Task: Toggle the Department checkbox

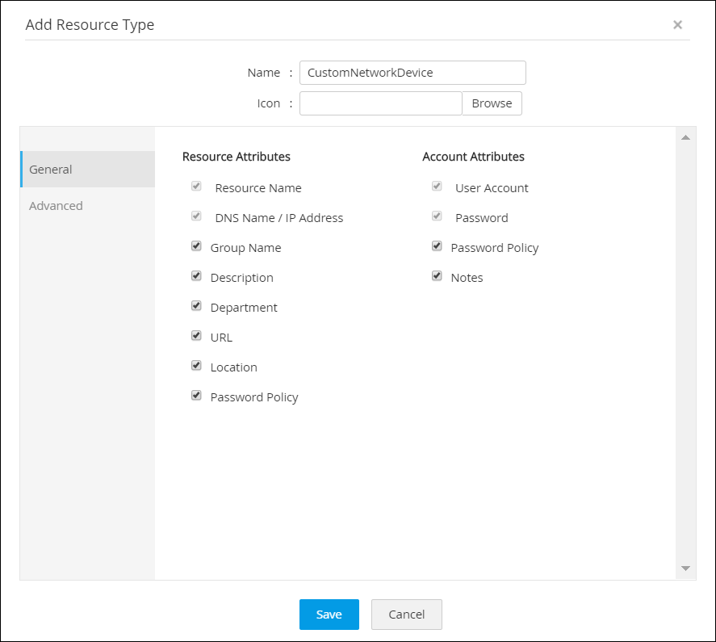Action: pyautogui.click(x=196, y=306)
